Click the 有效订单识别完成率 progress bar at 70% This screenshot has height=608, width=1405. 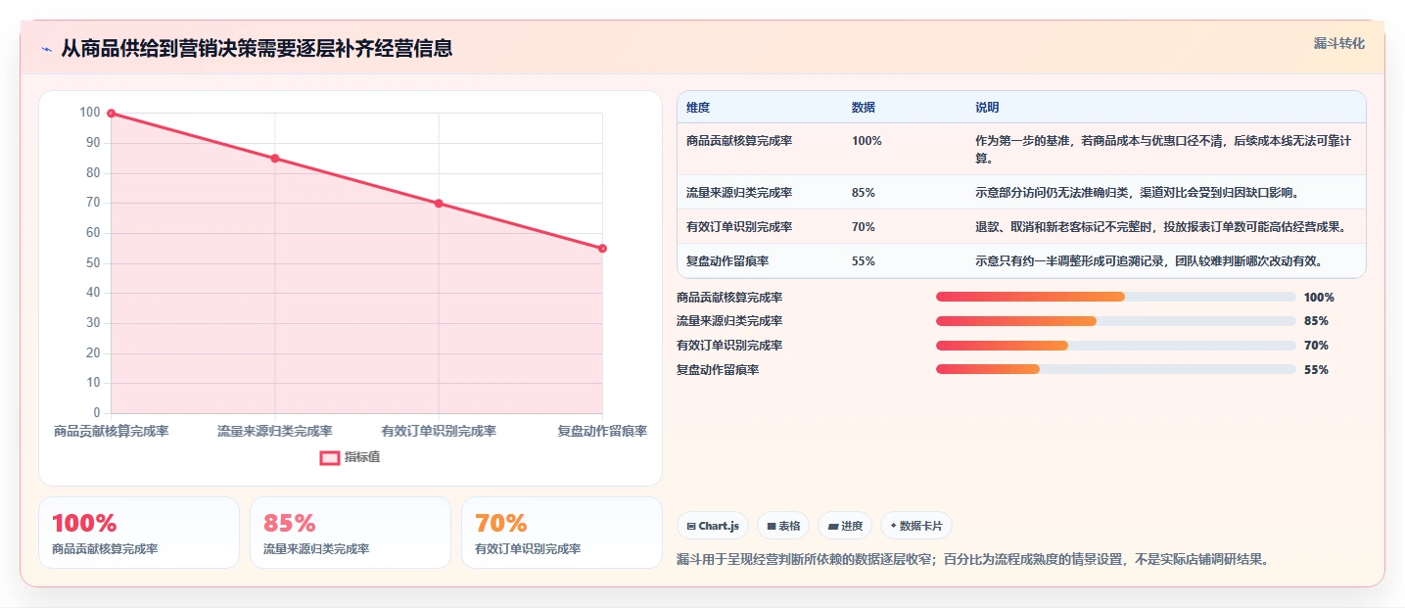(x=1116, y=345)
